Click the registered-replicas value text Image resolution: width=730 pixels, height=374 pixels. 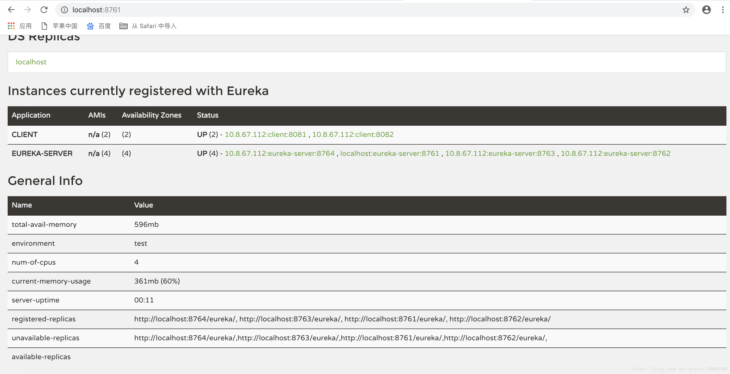tap(342, 319)
